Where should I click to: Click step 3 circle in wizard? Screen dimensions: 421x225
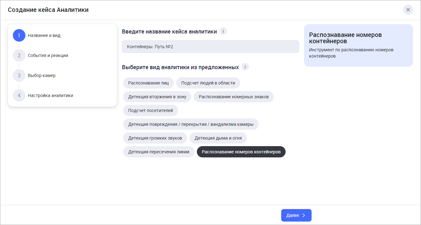point(19,75)
